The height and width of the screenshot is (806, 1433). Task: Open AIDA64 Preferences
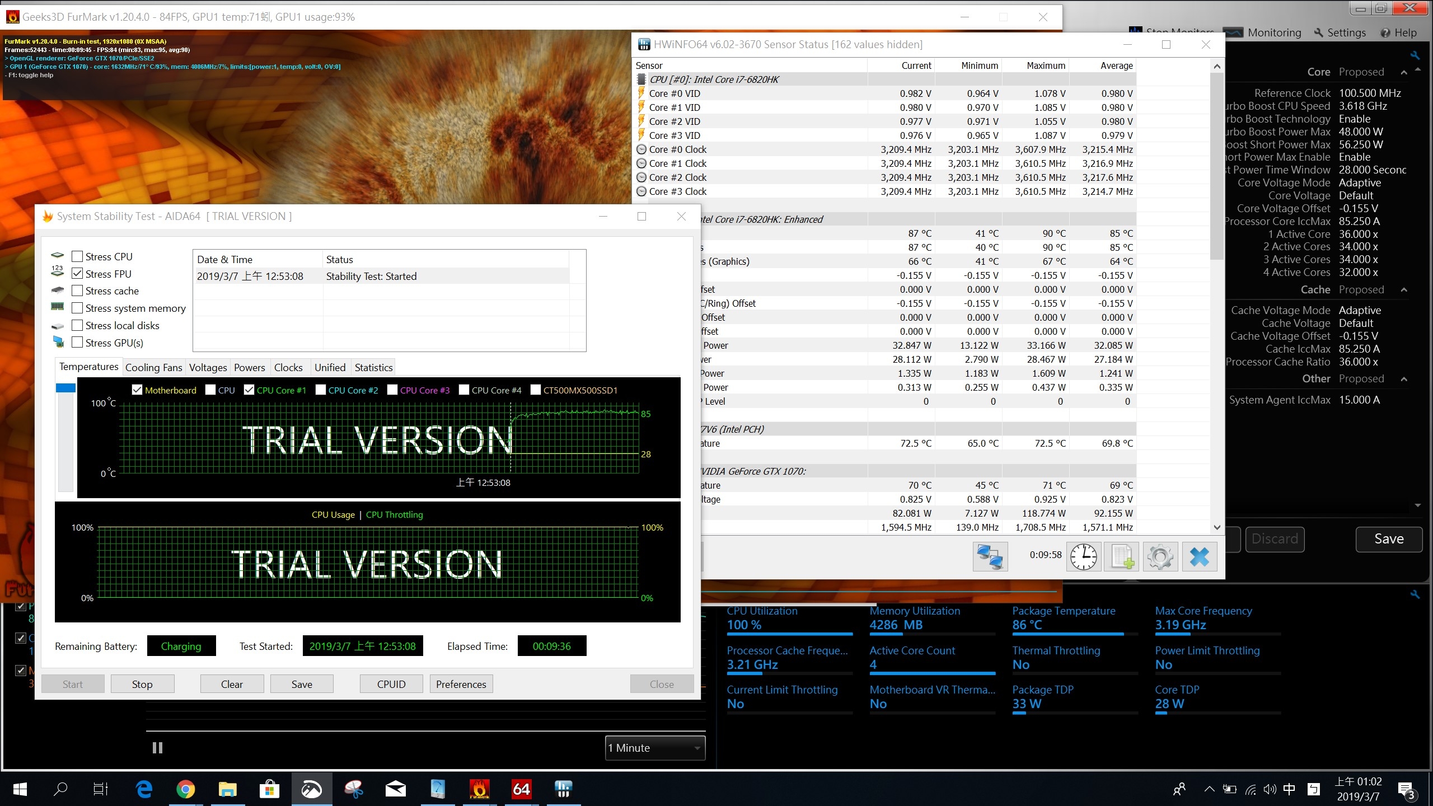pos(461,684)
